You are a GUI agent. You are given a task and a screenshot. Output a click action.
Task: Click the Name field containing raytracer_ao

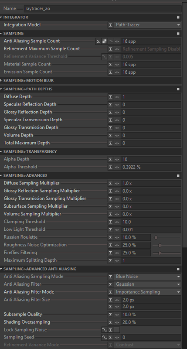[102, 9]
